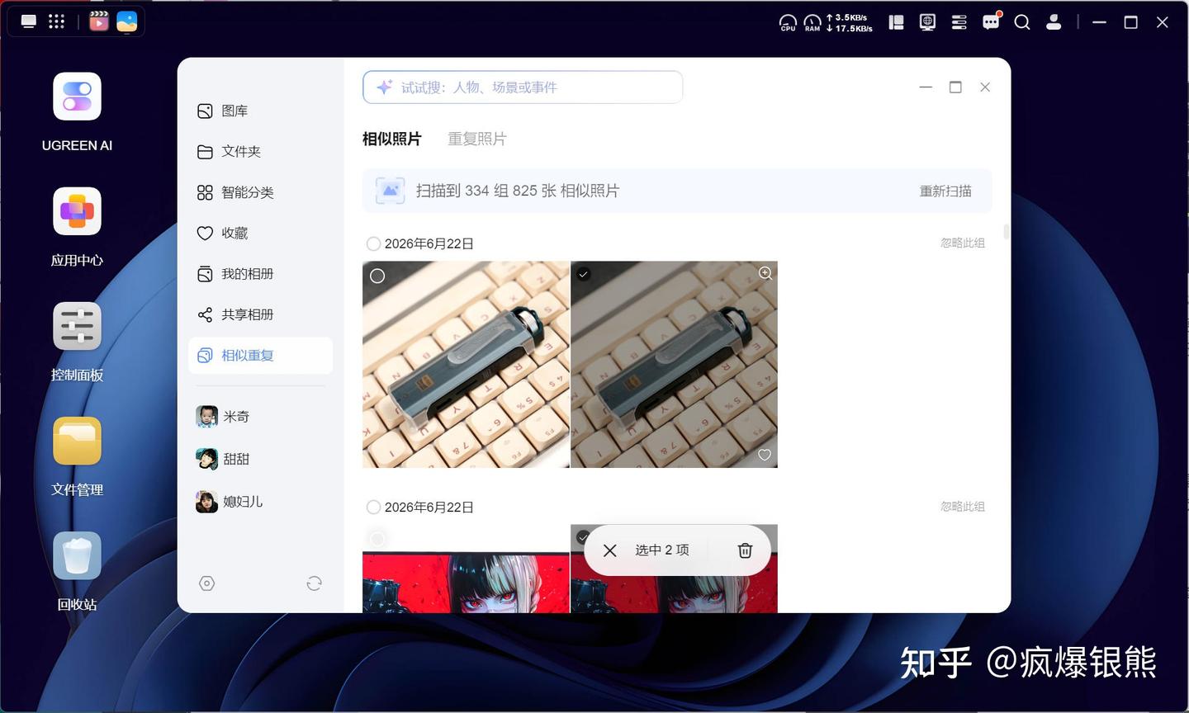The width and height of the screenshot is (1189, 713).
Task: Click the refresh icon at sidebar bottom
Action: click(314, 583)
